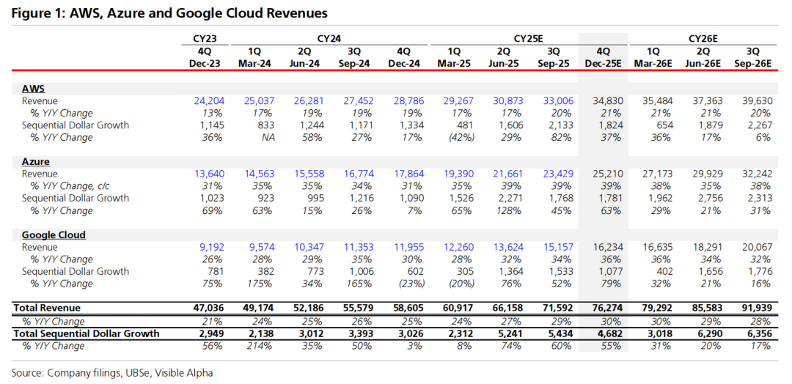792x384 pixels.
Task: Select the Sep-24 column header
Action: point(353,64)
